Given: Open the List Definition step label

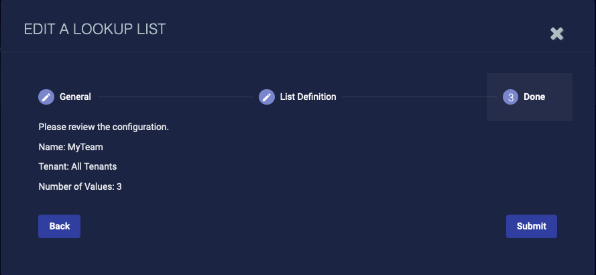Looking at the screenshot, I should tap(308, 97).
